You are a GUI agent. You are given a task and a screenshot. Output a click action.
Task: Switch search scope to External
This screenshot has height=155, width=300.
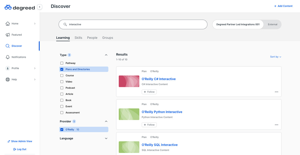click(x=272, y=24)
